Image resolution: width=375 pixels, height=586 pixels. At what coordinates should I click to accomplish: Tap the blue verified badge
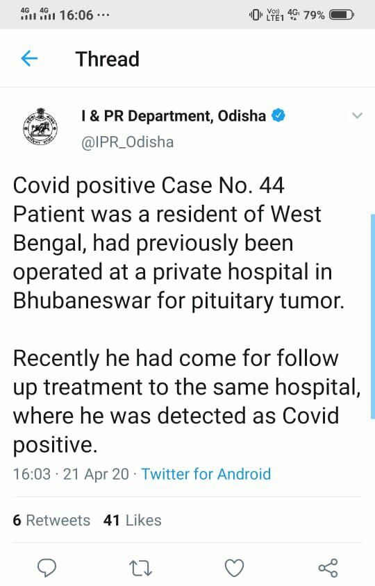pos(278,116)
